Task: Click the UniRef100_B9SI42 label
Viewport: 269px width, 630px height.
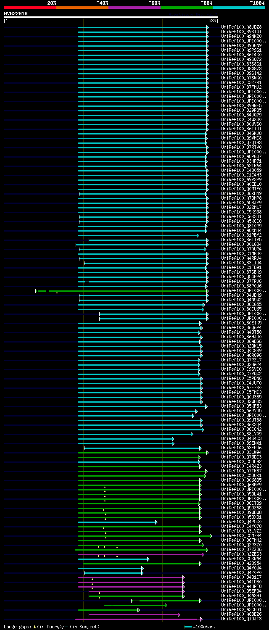Action: 242,73
